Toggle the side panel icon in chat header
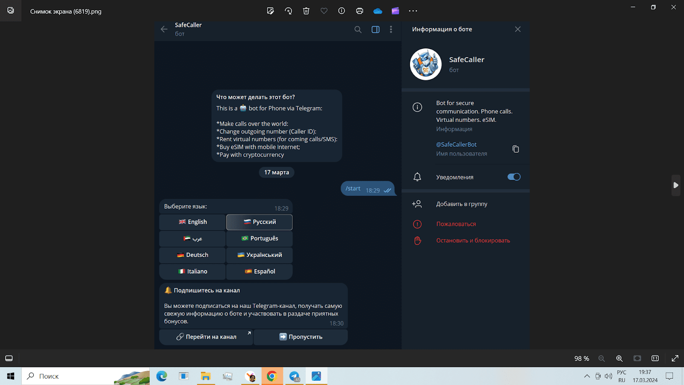The height and width of the screenshot is (385, 684). tap(375, 30)
